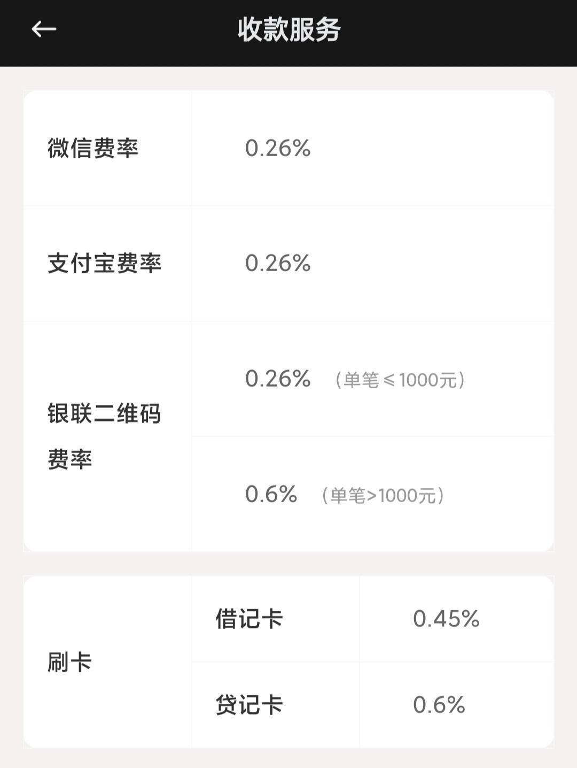This screenshot has width=577, height=768.
Task: Tap the 单笔≤1000元 note
Action: tap(400, 380)
